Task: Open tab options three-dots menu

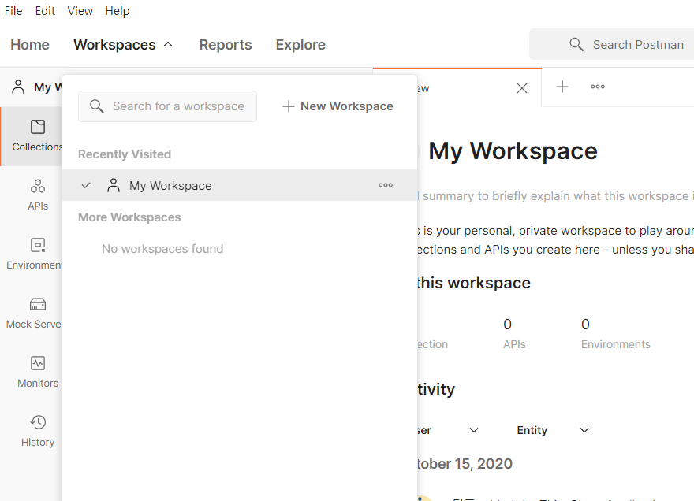Action: (598, 87)
